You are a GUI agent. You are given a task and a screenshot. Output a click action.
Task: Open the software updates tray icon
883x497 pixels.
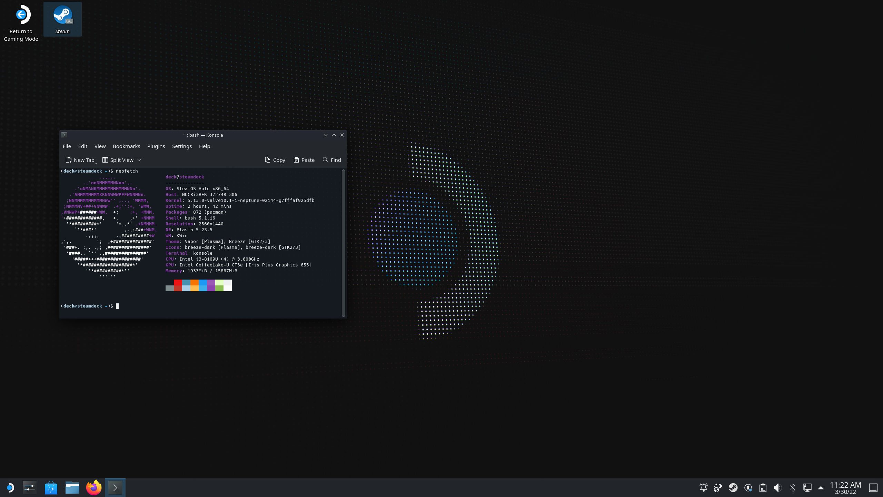(x=748, y=488)
